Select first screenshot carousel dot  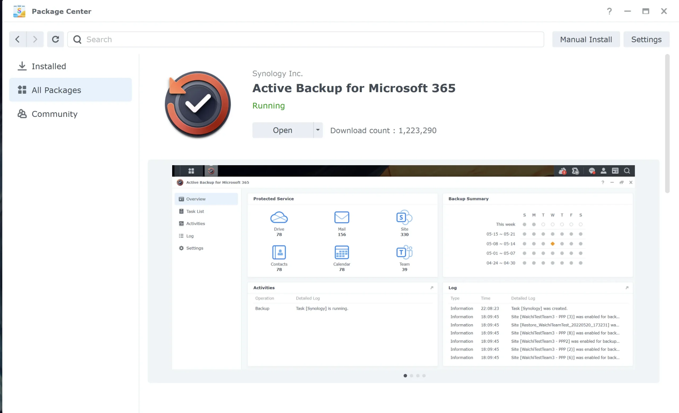pos(405,376)
